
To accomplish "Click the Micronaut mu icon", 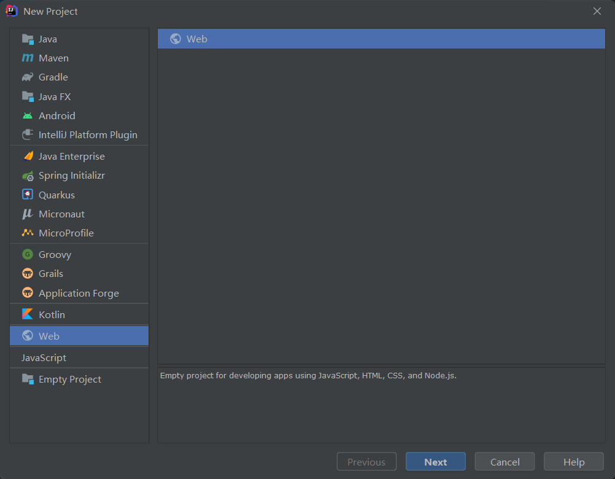I will [x=28, y=214].
